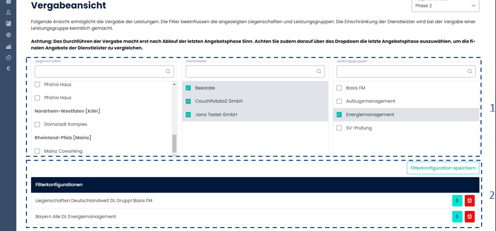Delete the Bayern Alle DL Energiemanagement configuration
Screen dimensions: 496x231
pos(470,217)
